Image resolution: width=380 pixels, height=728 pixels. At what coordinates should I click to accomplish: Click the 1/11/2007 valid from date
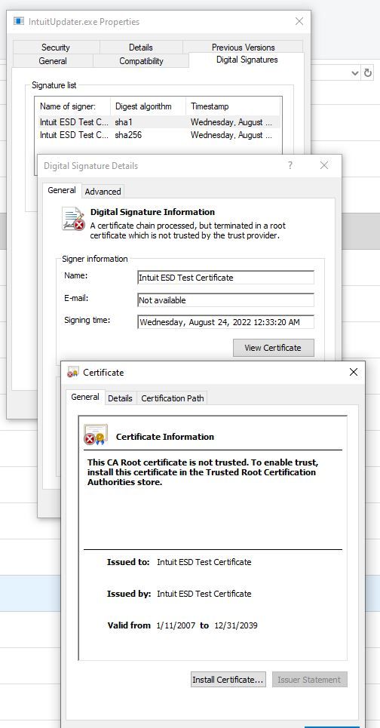176,625
